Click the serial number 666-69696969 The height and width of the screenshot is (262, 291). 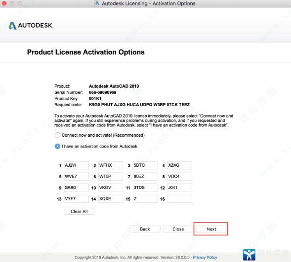(102, 92)
